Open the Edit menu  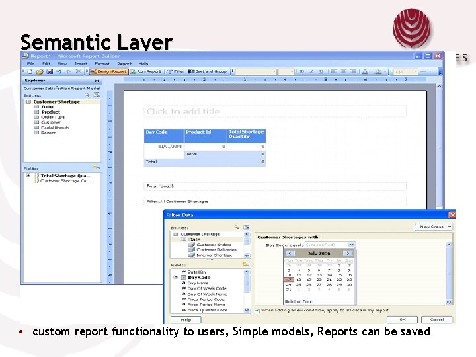[46, 64]
